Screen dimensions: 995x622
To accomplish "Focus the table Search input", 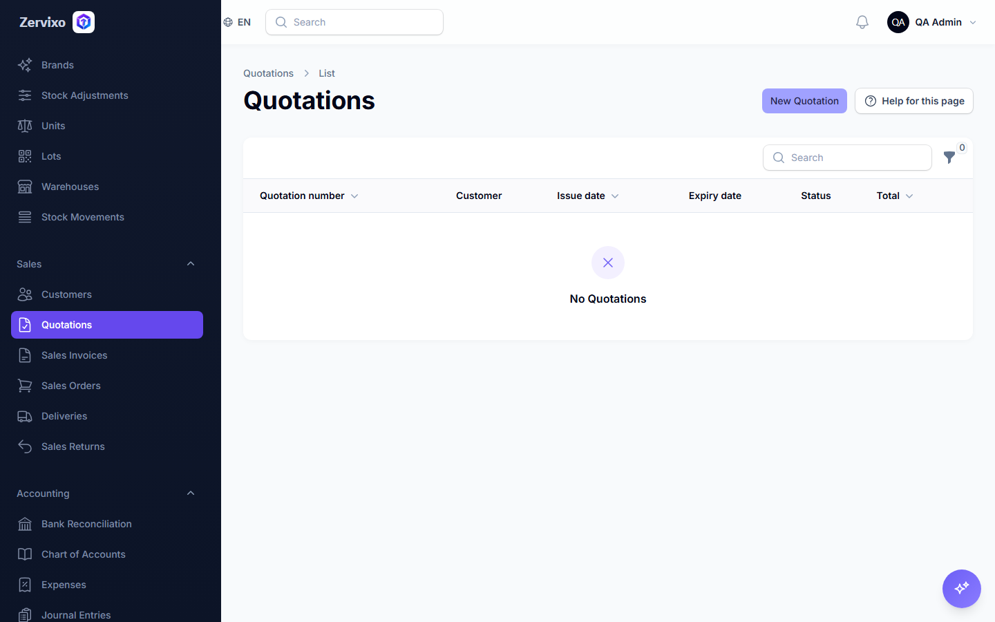I will [x=847, y=158].
